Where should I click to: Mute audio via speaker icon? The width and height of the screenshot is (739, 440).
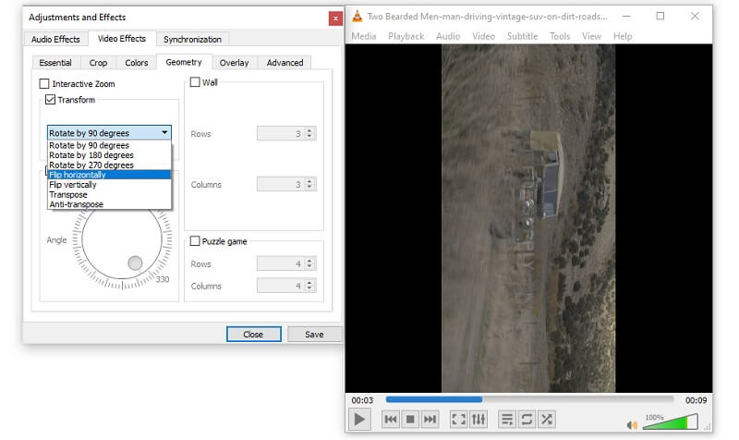coord(632,425)
